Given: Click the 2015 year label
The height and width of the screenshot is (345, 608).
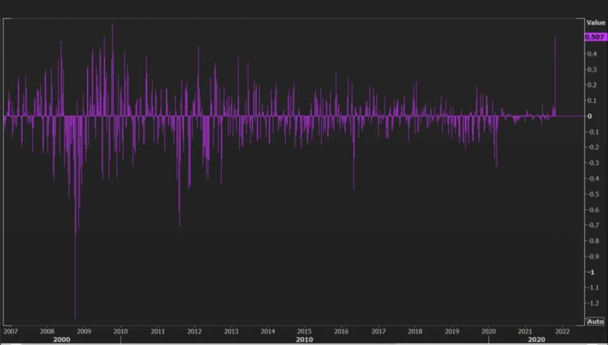Looking at the screenshot, I should [x=305, y=331].
